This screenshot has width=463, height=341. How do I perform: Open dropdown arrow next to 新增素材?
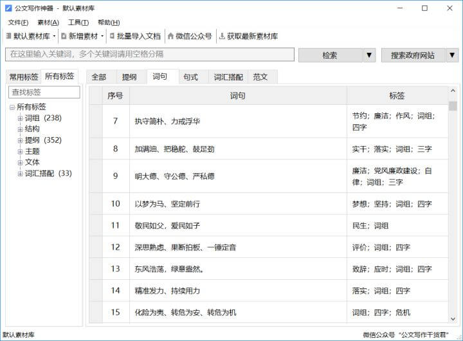pyautogui.click(x=102, y=36)
